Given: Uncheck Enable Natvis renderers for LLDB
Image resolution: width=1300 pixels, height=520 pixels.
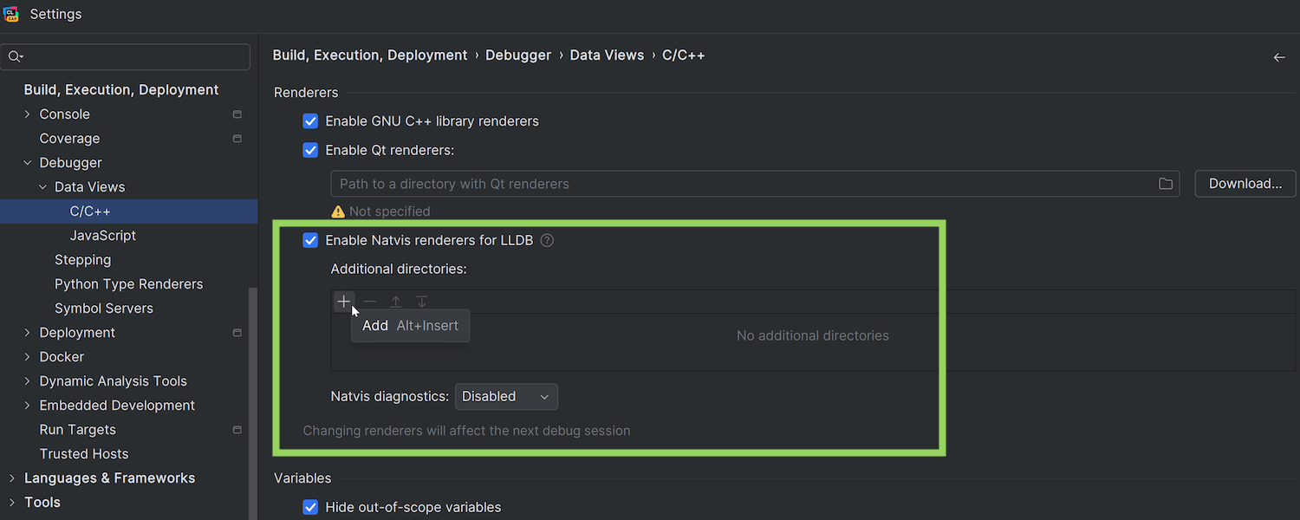Looking at the screenshot, I should [310, 240].
